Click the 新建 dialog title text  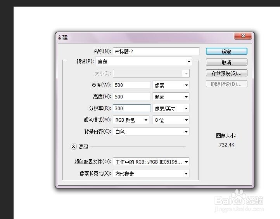63,37
